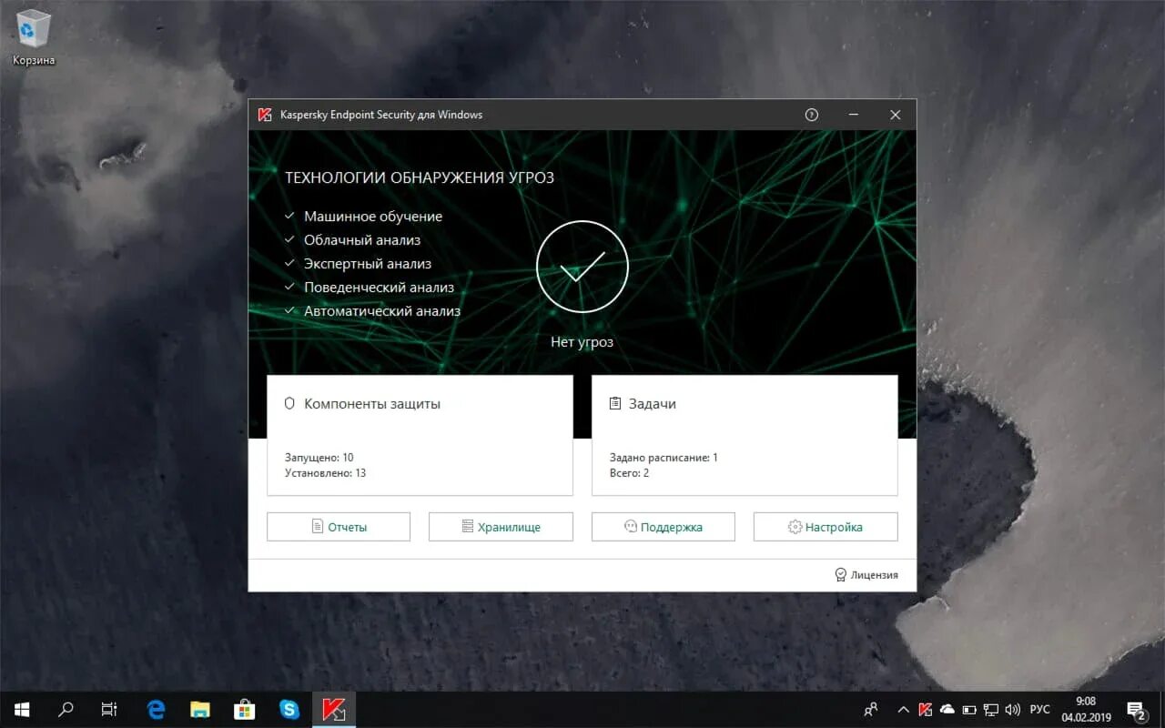1165x728 pixels.
Task: Click the OneDrive cloud tray icon
Action: click(x=947, y=709)
